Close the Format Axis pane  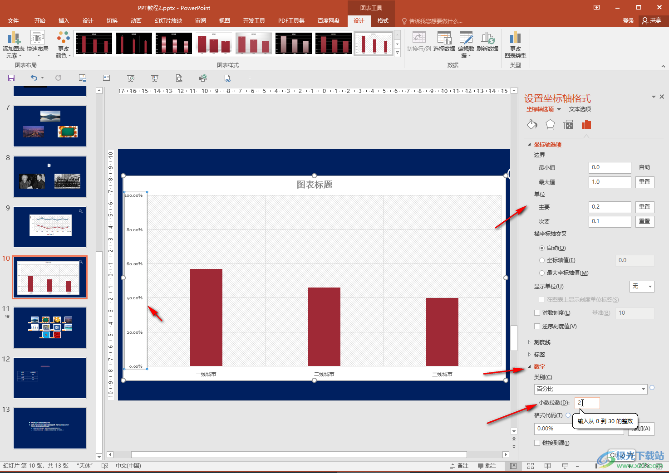click(x=662, y=97)
